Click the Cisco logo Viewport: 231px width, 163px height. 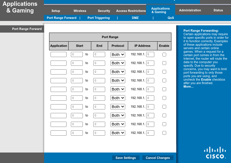pyautogui.click(x=215, y=153)
